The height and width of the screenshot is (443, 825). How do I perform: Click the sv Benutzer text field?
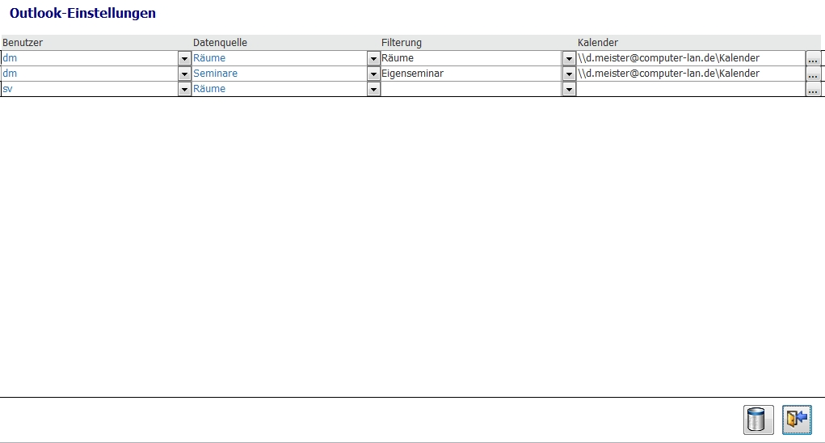pyautogui.click(x=89, y=89)
